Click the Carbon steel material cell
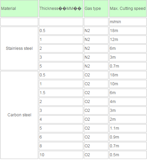Image resolution: width=147 pixels, height=160 pixels. pyautogui.click(x=19, y=115)
